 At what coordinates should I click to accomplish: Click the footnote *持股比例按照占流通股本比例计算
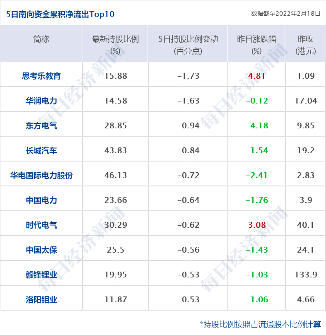tap(261, 324)
